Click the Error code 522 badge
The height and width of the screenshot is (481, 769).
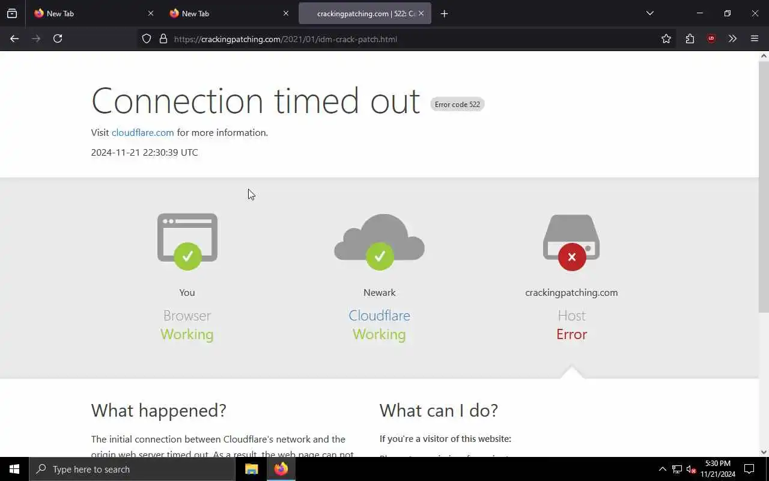tap(457, 105)
